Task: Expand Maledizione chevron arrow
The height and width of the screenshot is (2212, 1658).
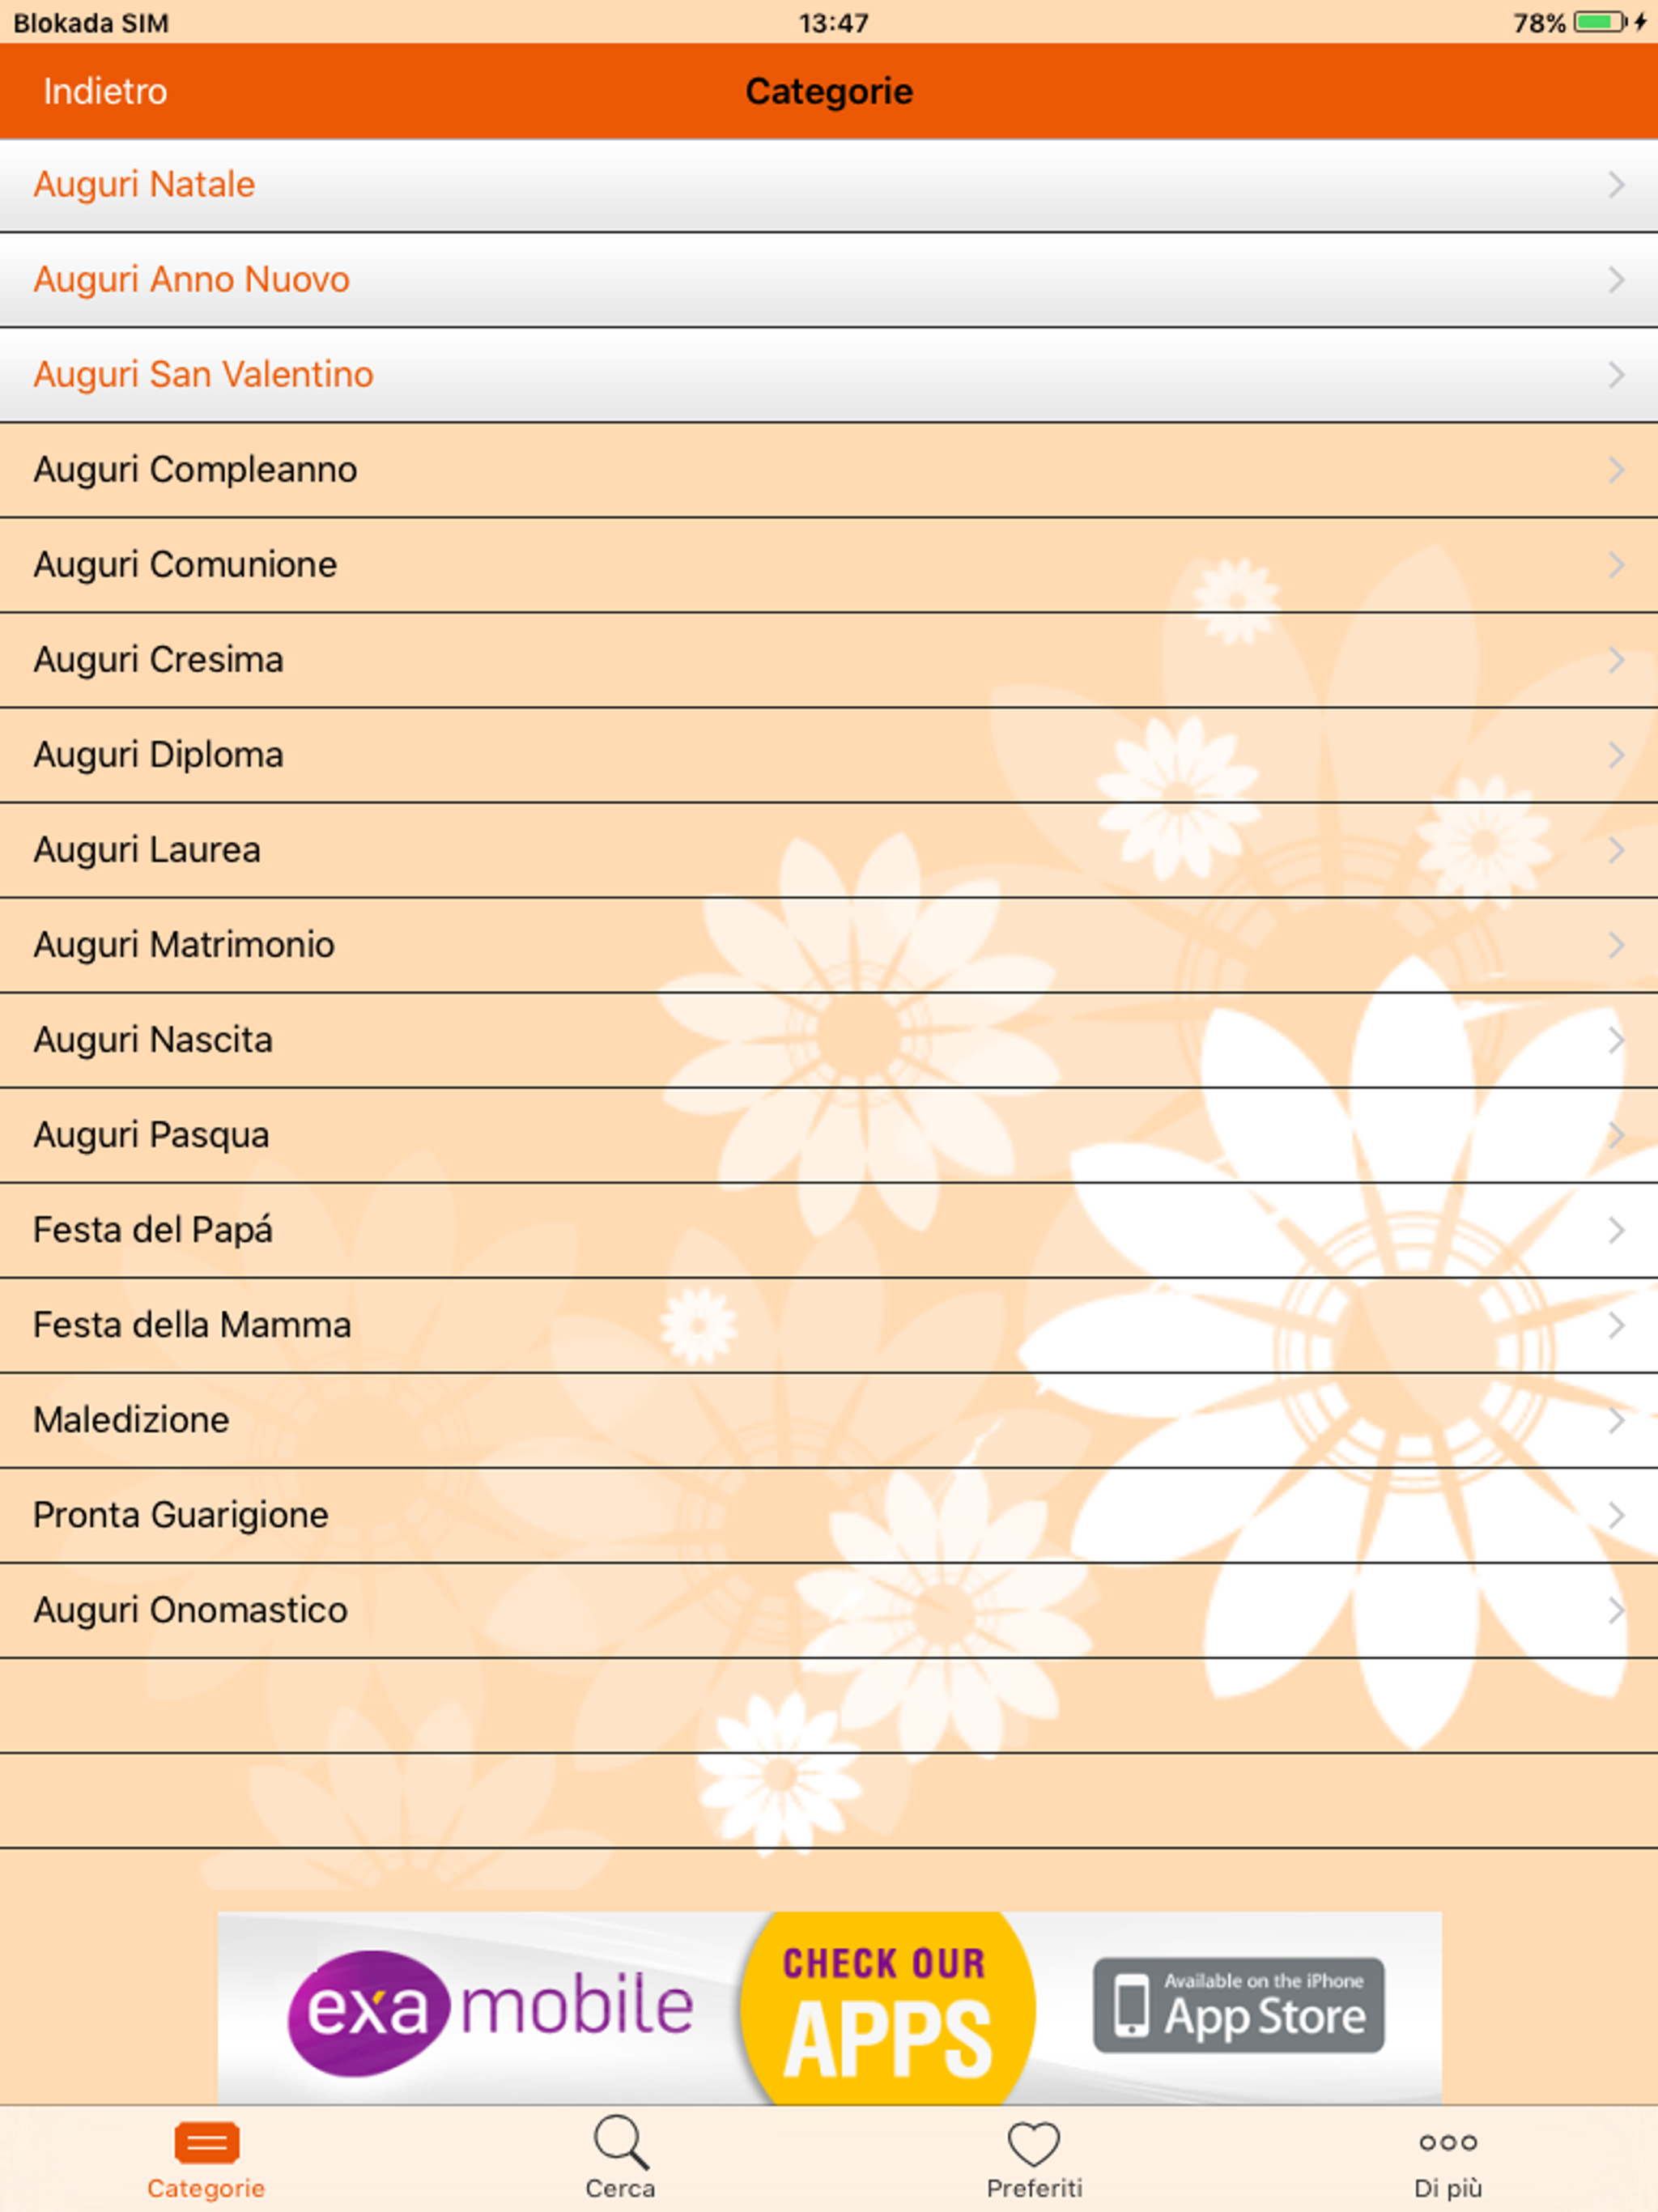Action: [1615, 1420]
